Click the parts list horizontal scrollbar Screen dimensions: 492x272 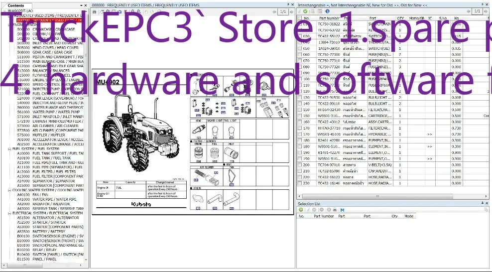(377, 196)
